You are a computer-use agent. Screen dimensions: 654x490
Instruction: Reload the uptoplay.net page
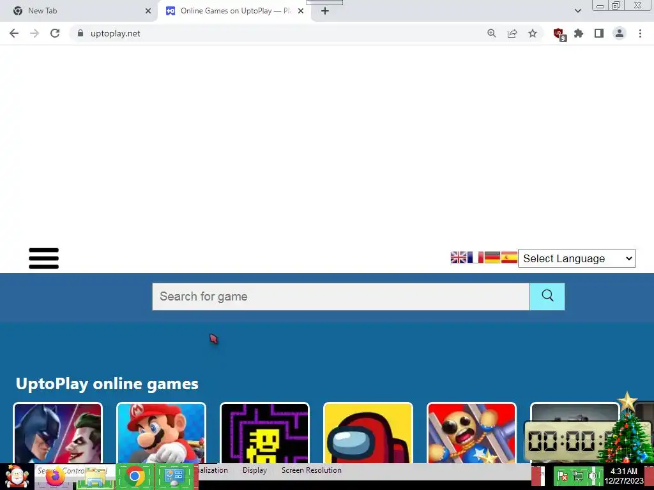55,33
